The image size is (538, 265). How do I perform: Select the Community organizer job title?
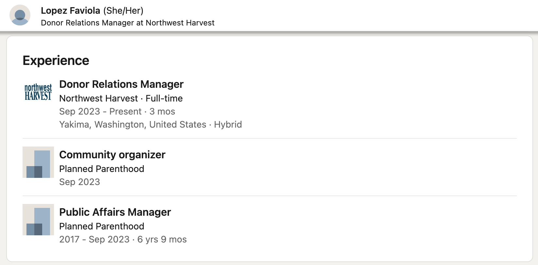coord(112,155)
